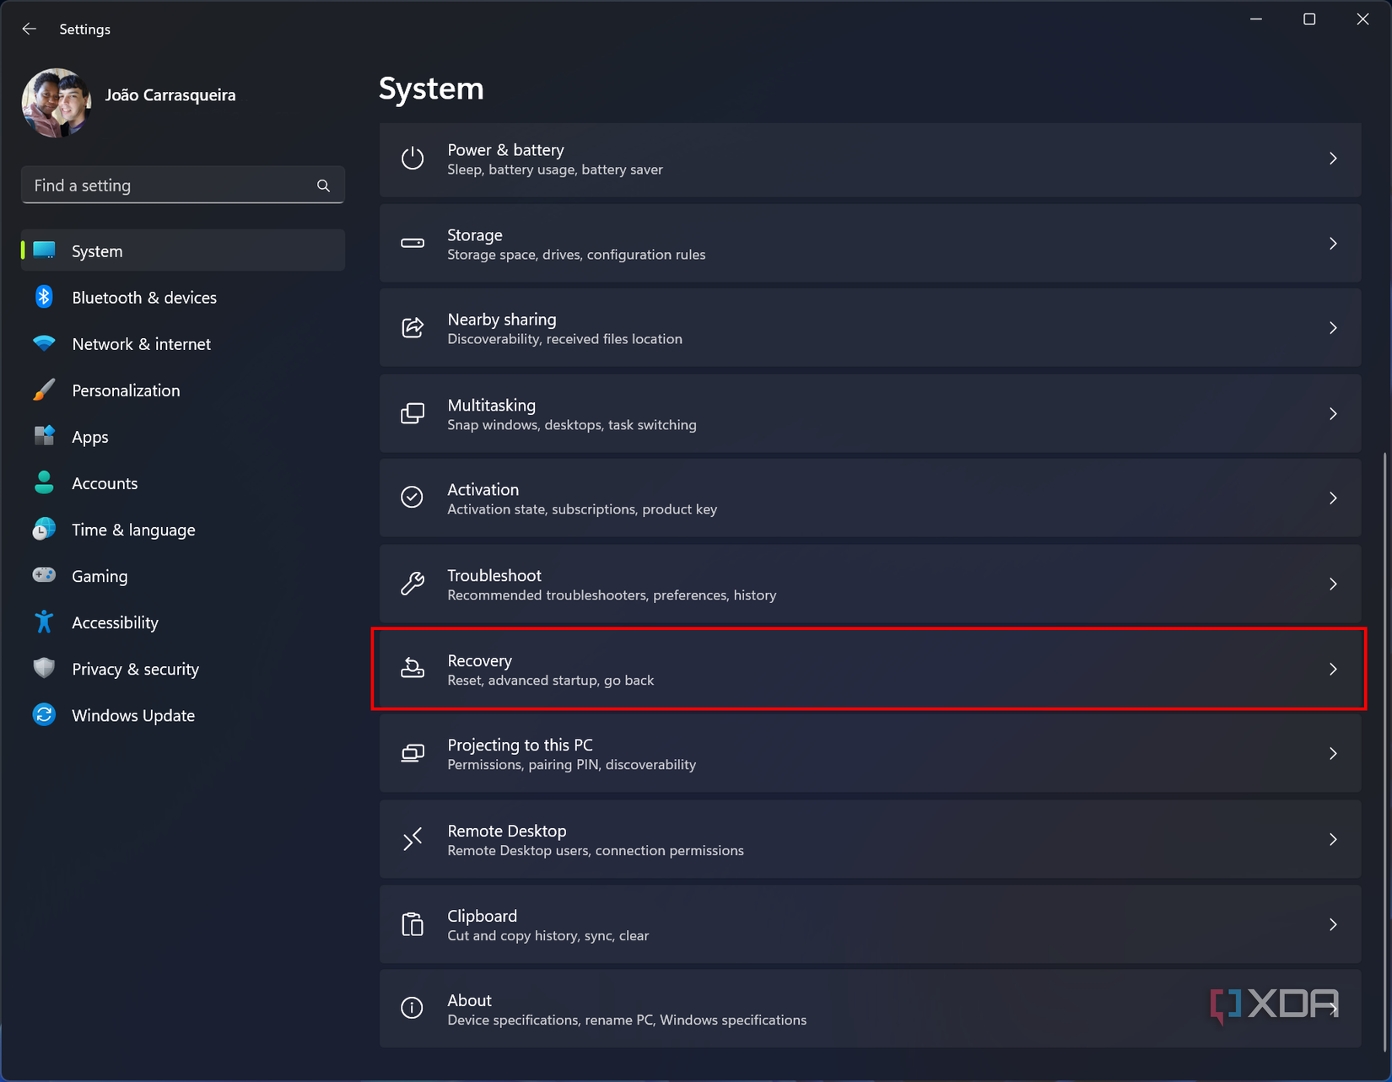Viewport: 1392px width, 1082px height.
Task: Click the Gaming label in sidebar
Action: coord(100,576)
